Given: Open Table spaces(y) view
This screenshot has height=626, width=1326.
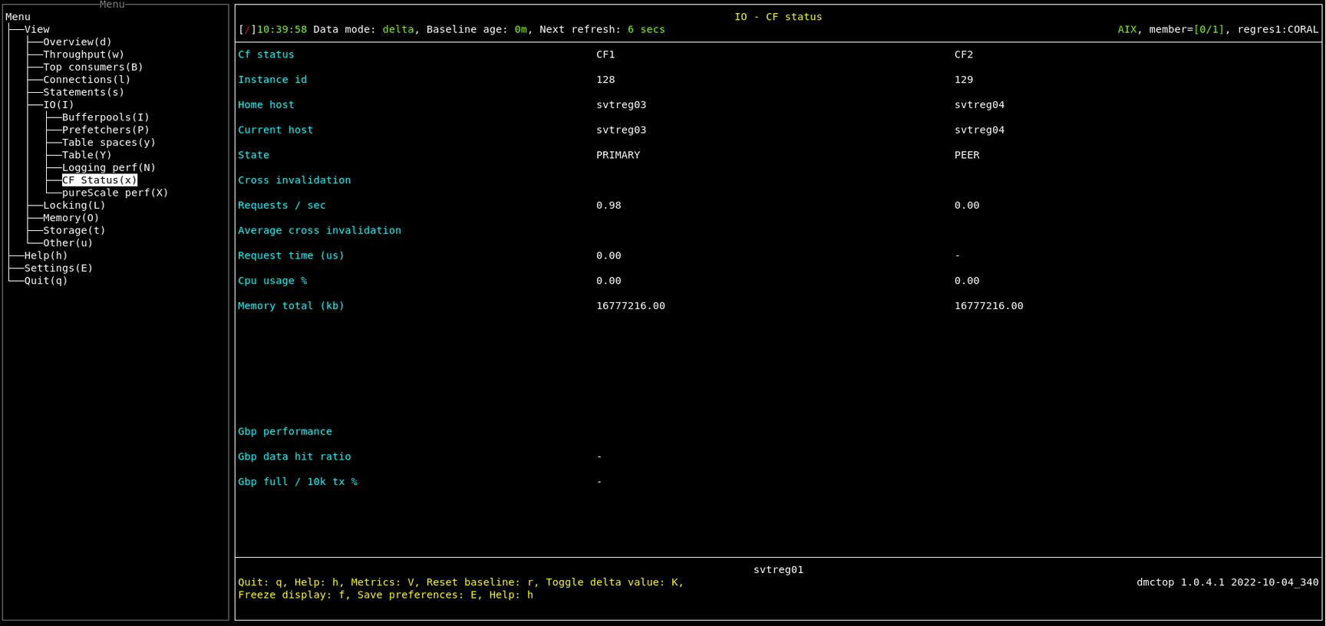Looking at the screenshot, I should point(109,143).
